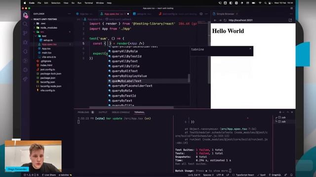
Task: Open main.tsx in the explorer
Action: [46, 53]
